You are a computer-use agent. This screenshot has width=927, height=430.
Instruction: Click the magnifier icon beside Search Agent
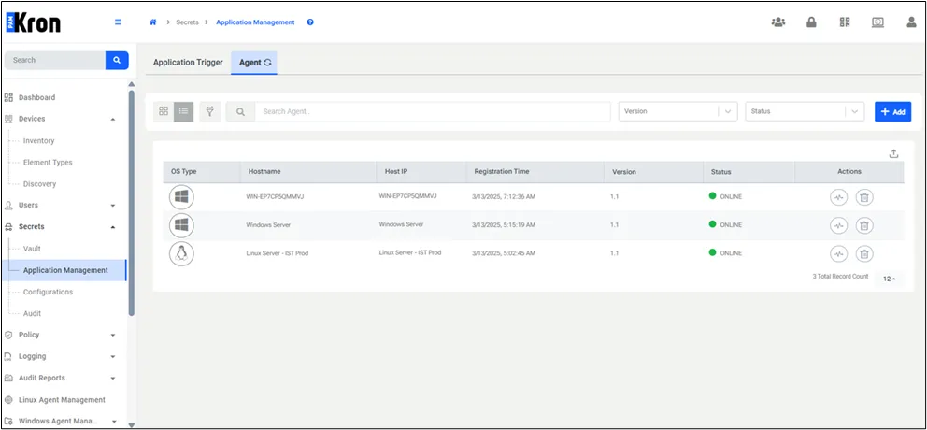point(240,112)
